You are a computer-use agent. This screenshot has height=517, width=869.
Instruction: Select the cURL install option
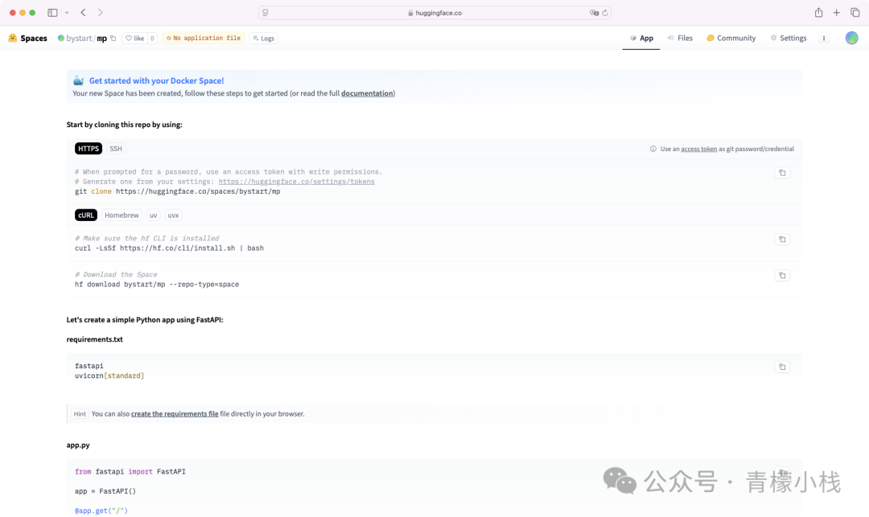coord(86,215)
